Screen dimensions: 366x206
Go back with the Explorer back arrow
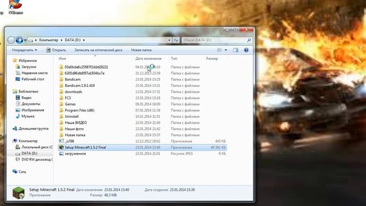point(11,40)
